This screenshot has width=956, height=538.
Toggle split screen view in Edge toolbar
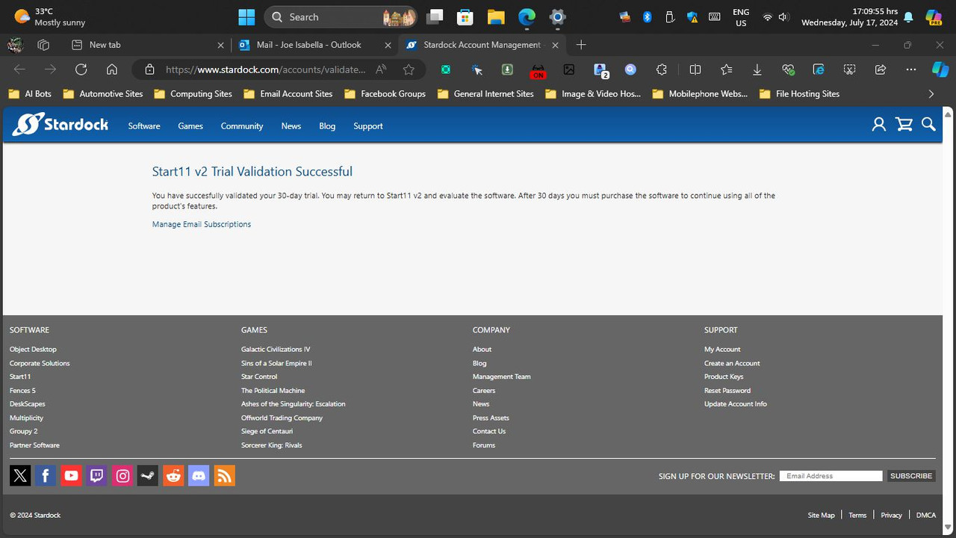[695, 69]
